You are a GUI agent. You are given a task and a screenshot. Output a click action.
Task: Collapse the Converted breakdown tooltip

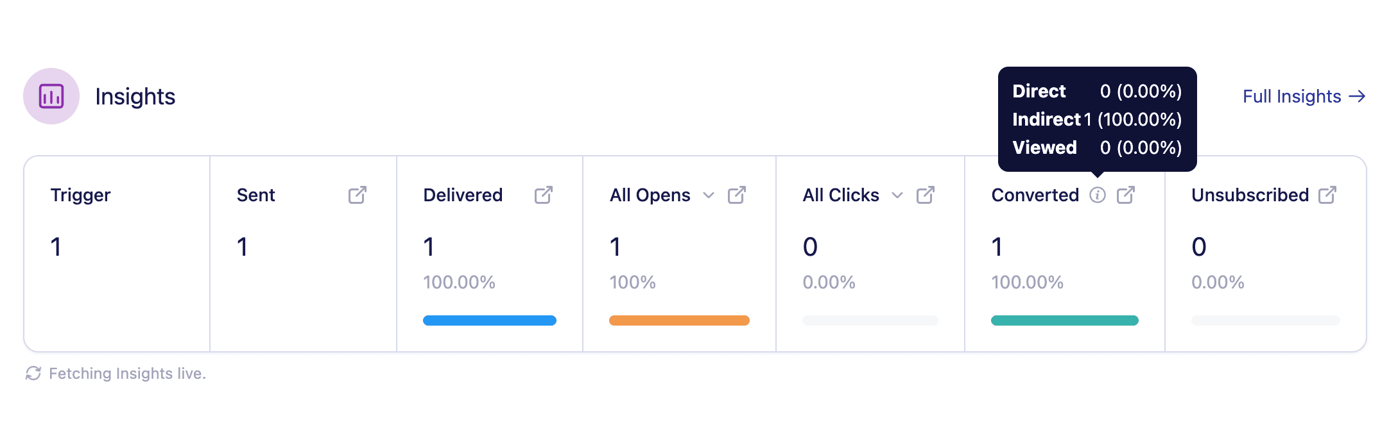tap(1098, 195)
